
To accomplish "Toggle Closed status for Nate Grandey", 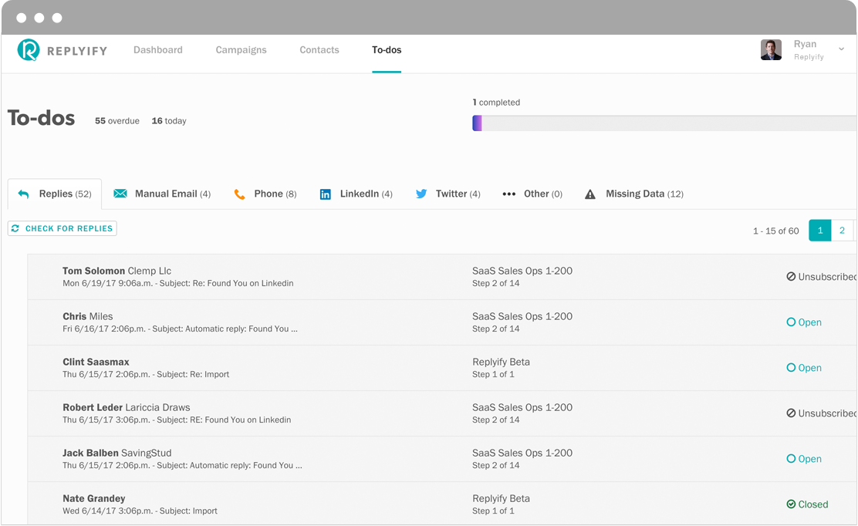I will 807,504.
